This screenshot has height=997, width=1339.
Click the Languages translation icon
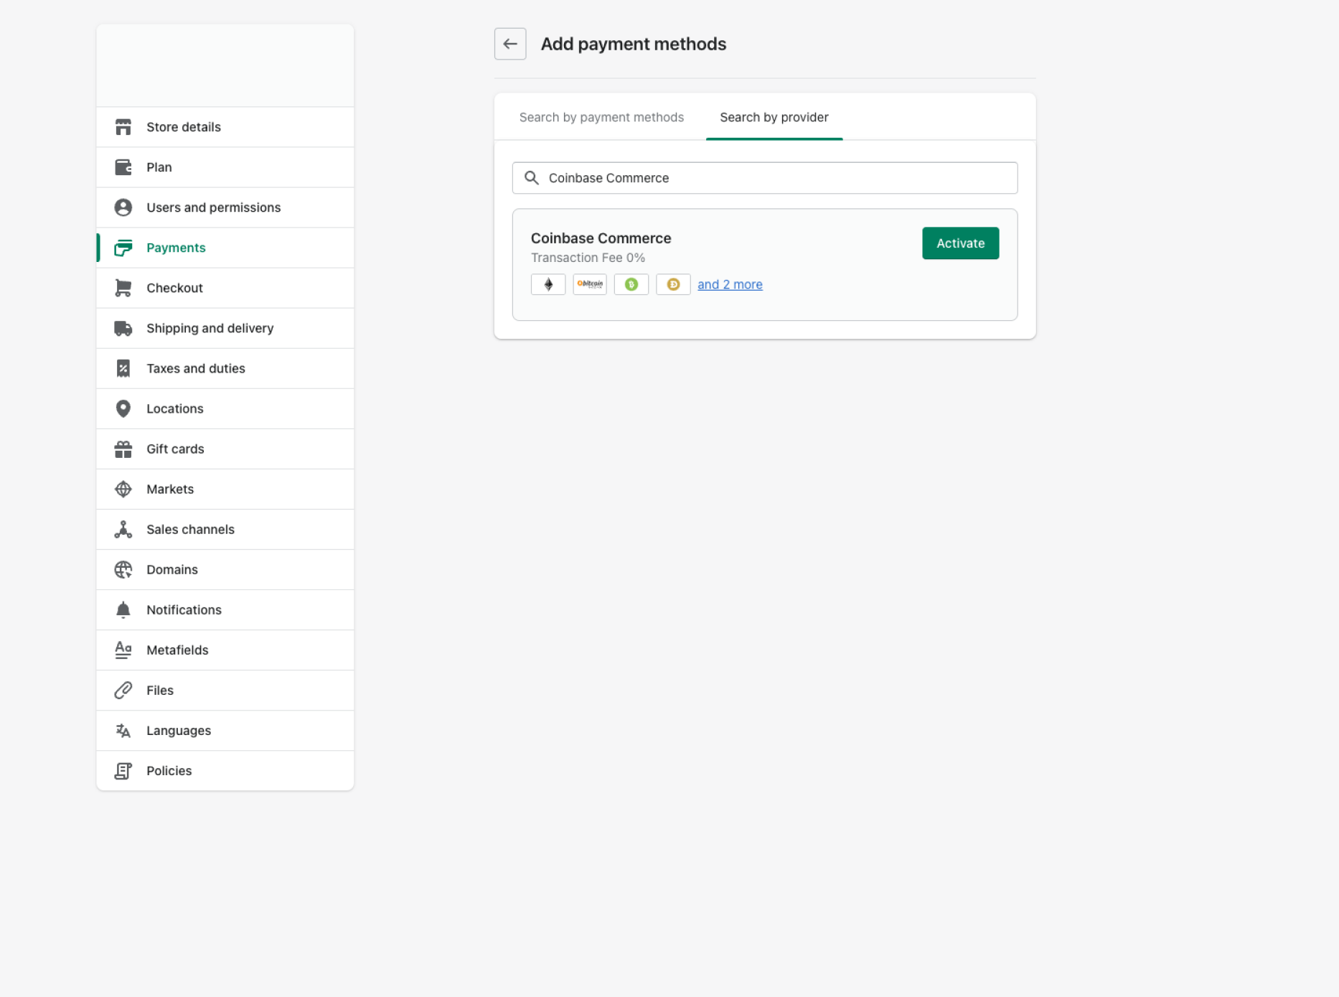tap(123, 730)
